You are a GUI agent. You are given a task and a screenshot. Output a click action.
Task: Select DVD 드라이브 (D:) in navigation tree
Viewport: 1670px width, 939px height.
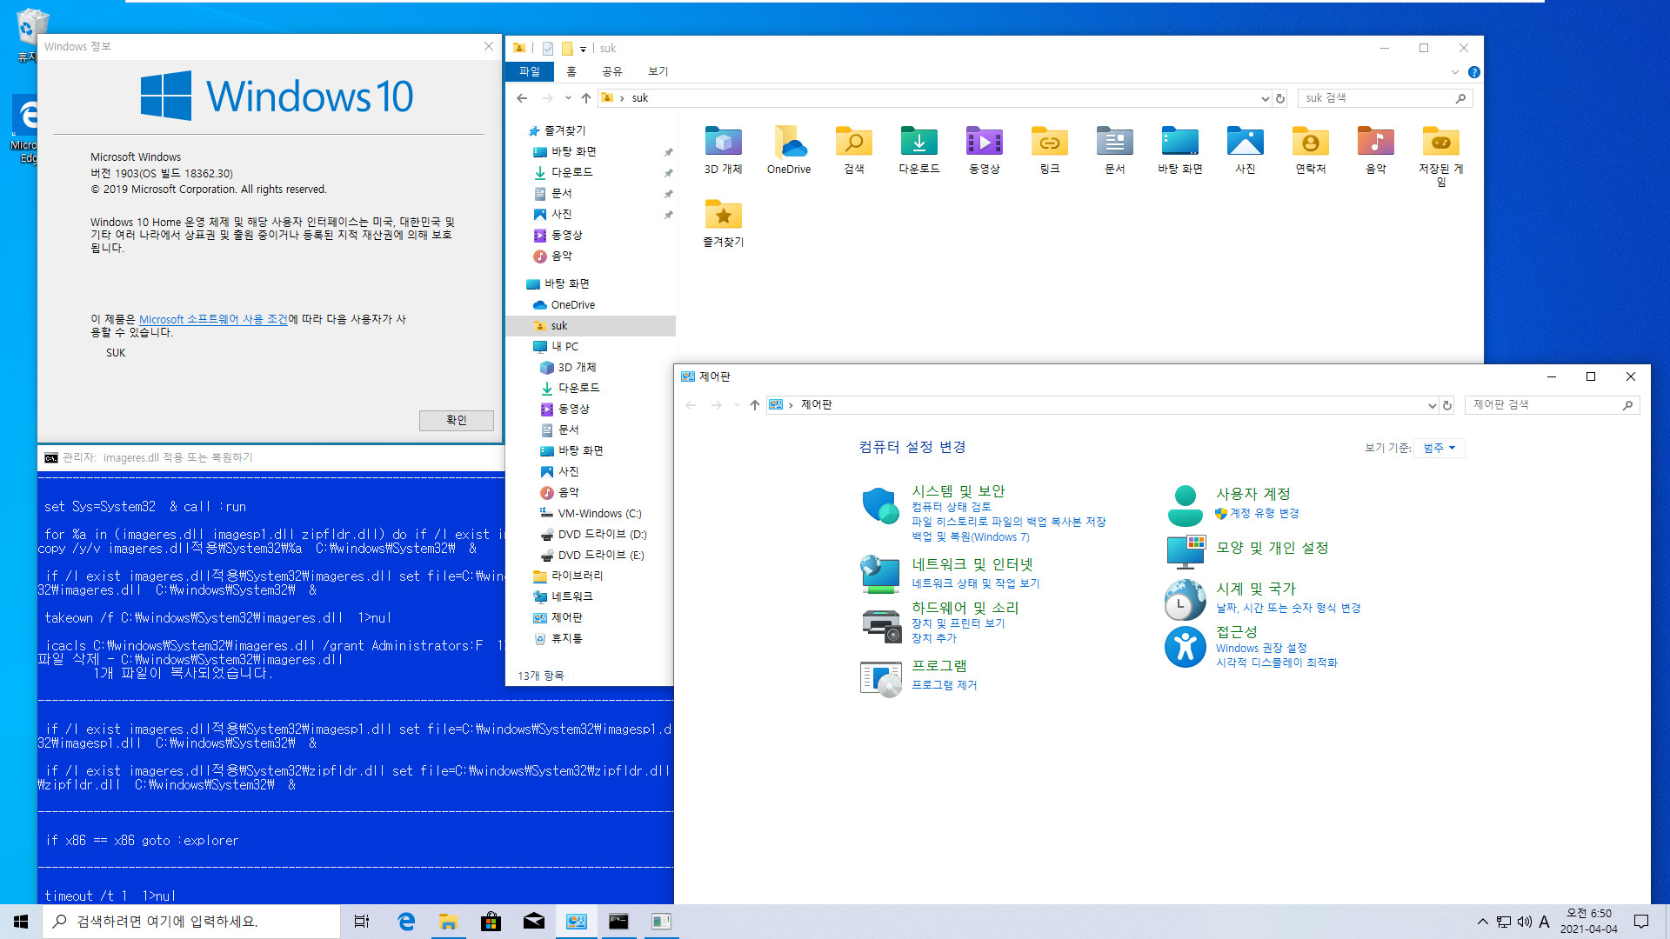coord(602,535)
